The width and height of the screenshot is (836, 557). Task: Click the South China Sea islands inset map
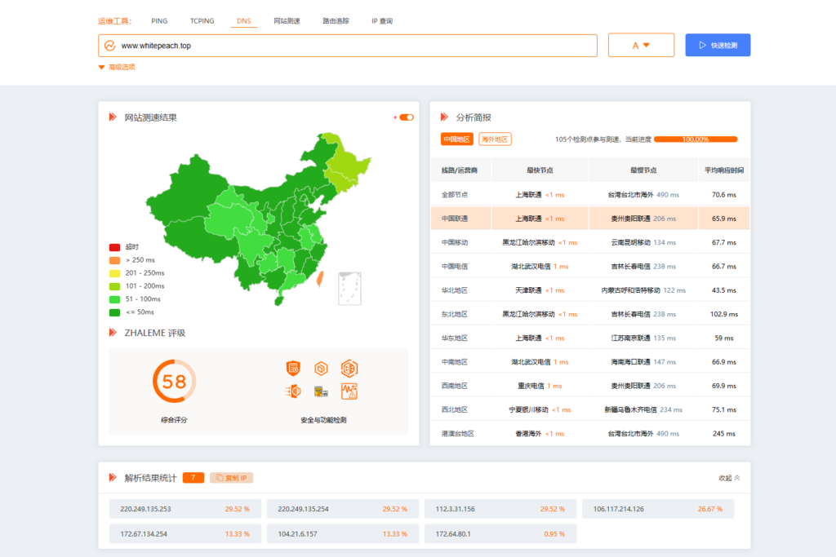[349, 288]
